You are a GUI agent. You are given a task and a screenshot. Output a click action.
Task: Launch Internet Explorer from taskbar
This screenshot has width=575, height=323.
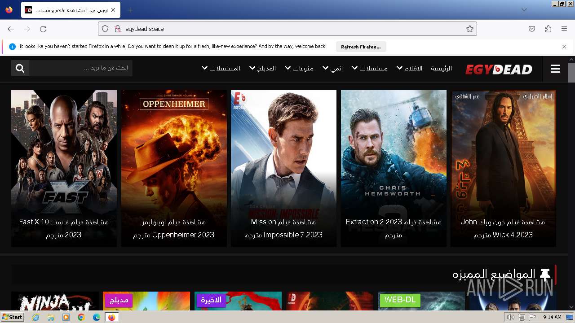pyautogui.click(x=36, y=317)
